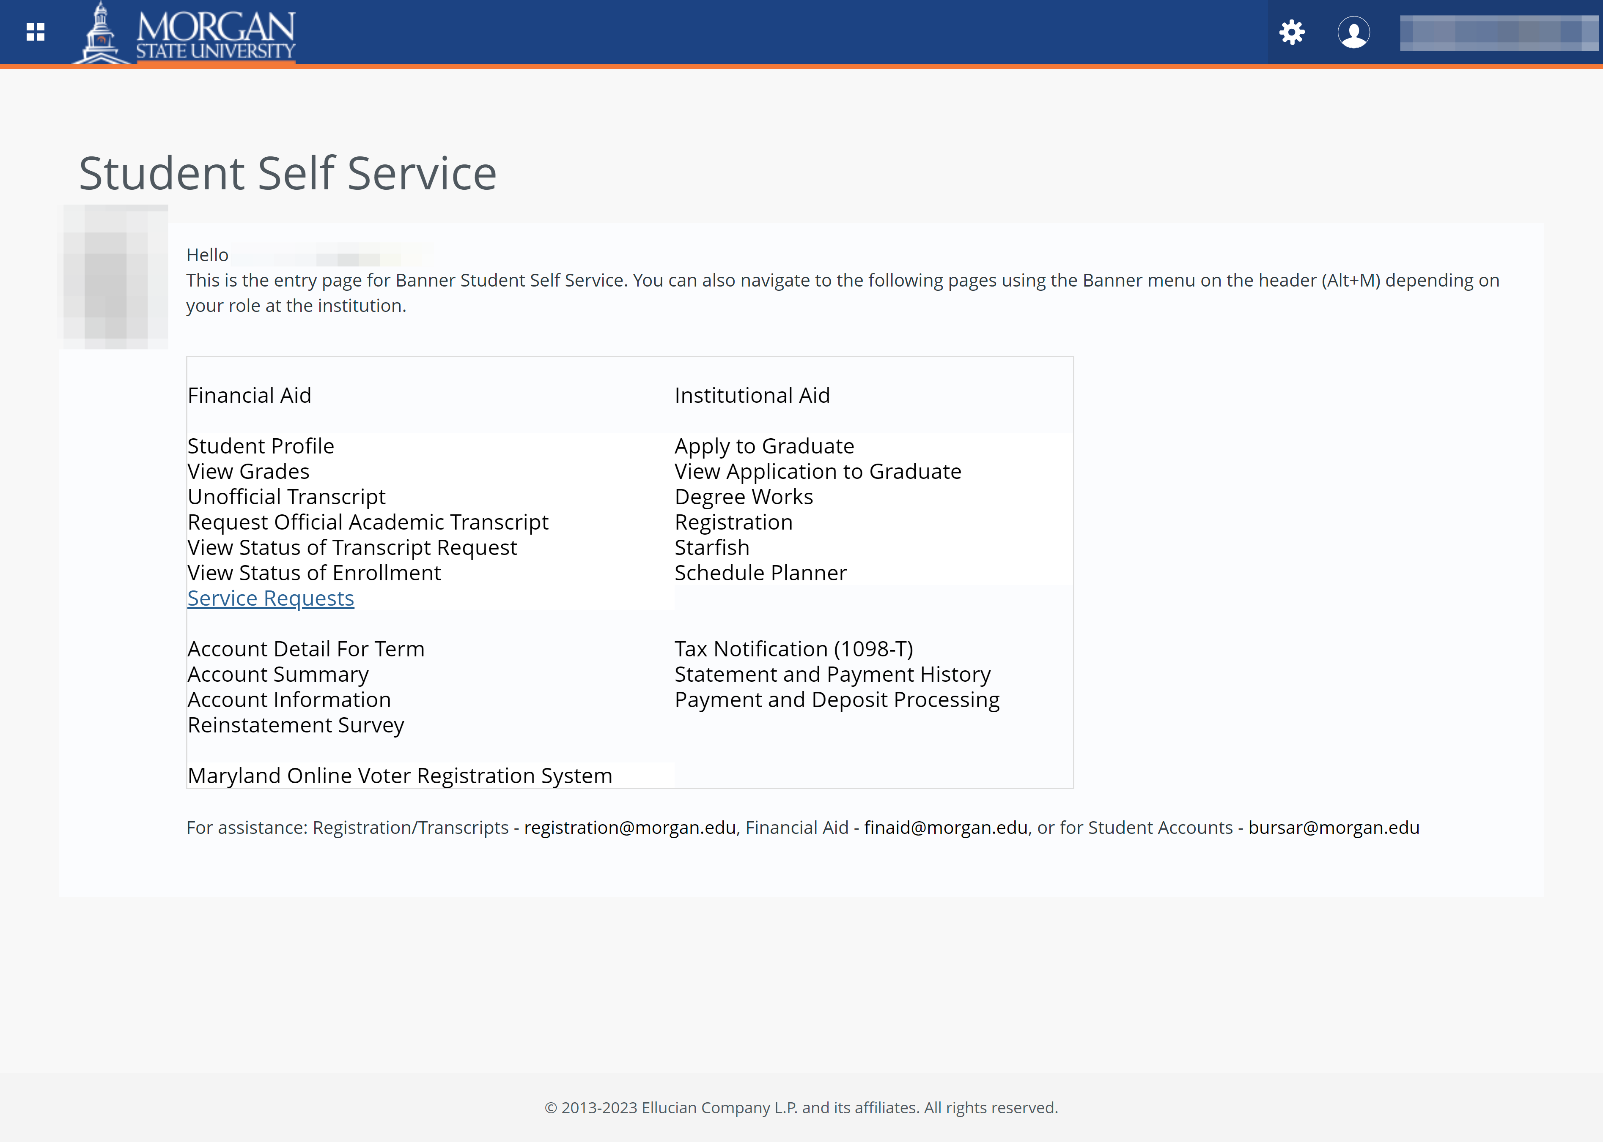Image resolution: width=1603 pixels, height=1142 pixels.
Task: Go to Student Profile
Action: [261, 446]
